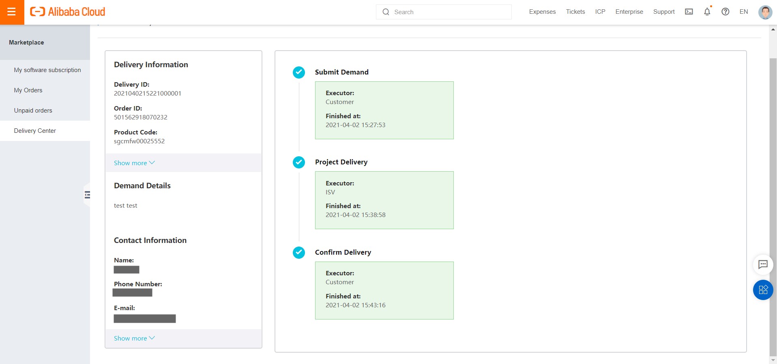This screenshot has height=364, width=777.
Task: Expand Show more under Delivery Information
Action: [134, 163]
